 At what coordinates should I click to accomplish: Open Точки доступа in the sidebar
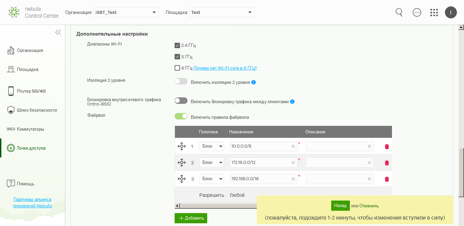[x=31, y=148]
